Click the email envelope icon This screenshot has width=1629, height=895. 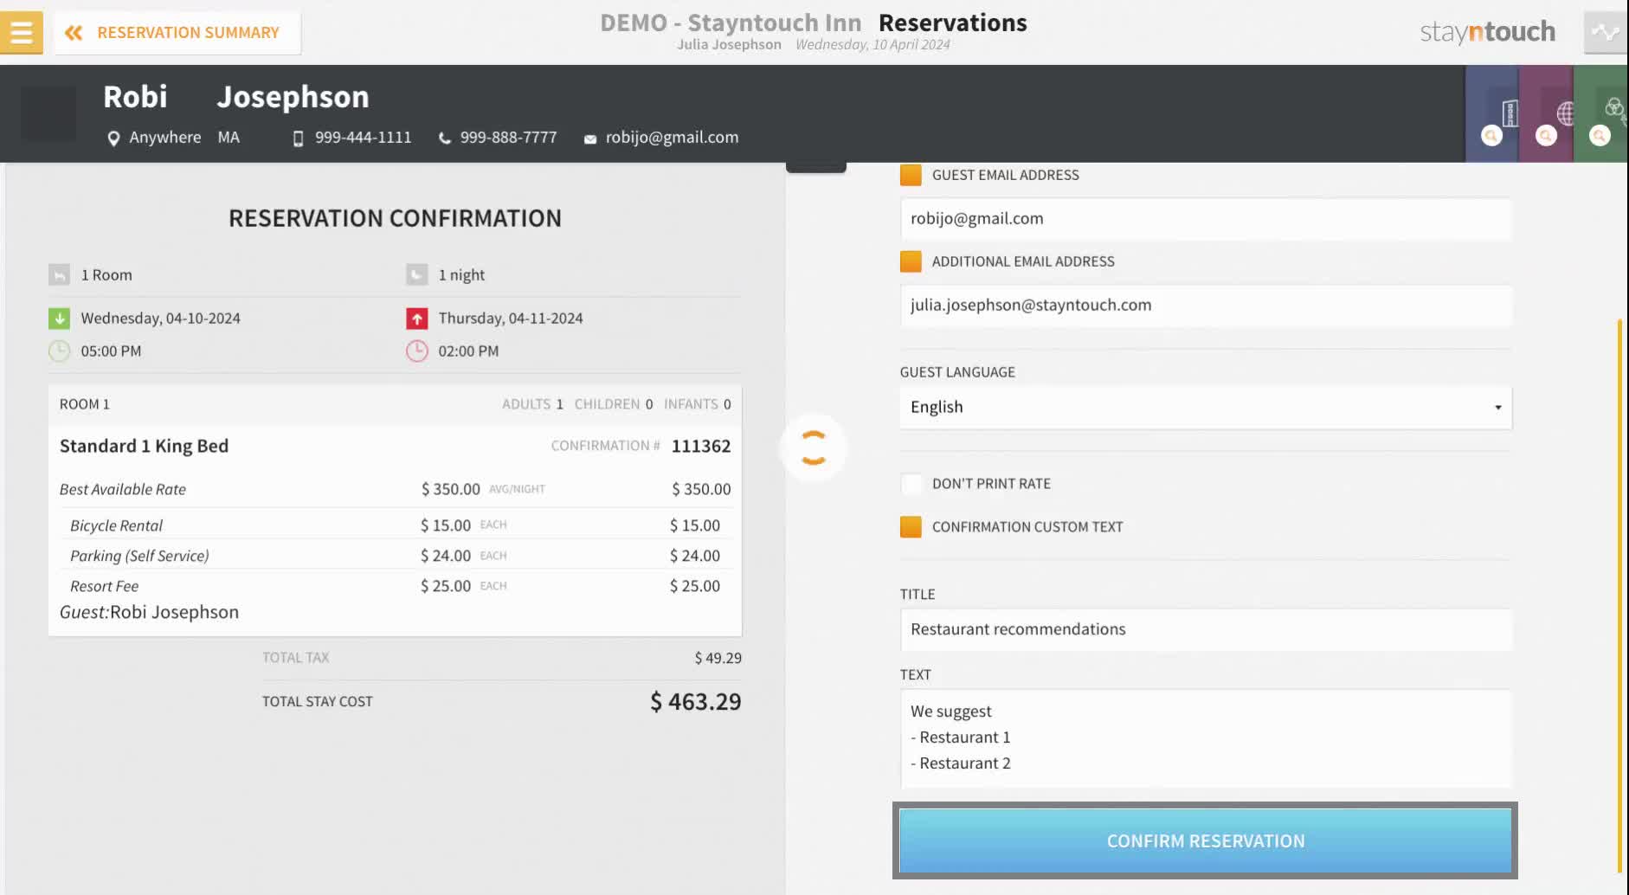[x=589, y=138]
